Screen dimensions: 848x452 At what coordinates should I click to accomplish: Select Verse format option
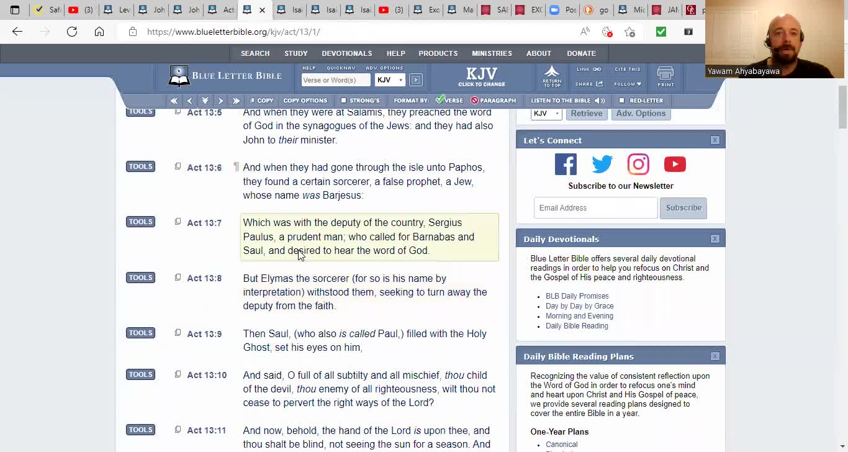pos(449,100)
